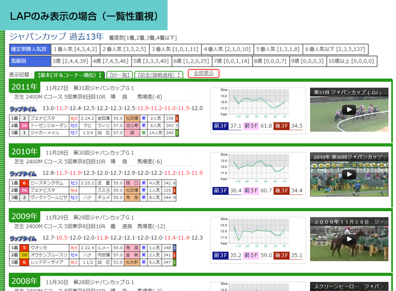Click the 後3F badge beside 35.1
396x291 pixels.
281,255
